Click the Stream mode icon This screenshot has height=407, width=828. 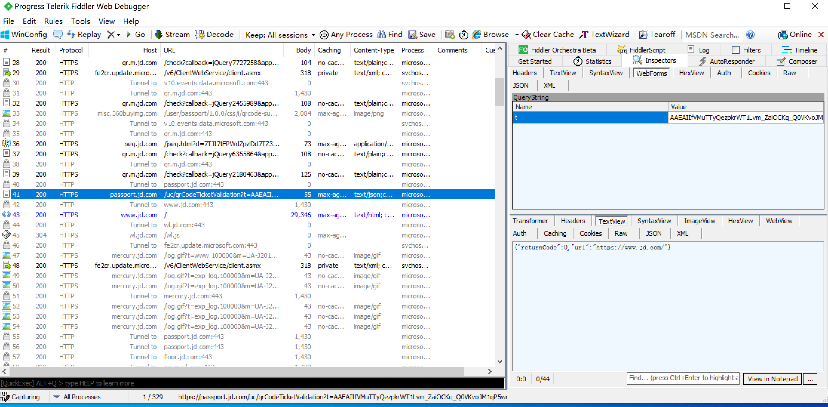[x=159, y=34]
